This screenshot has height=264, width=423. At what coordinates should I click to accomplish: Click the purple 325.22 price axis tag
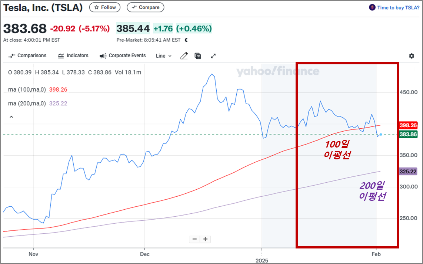[408, 171]
